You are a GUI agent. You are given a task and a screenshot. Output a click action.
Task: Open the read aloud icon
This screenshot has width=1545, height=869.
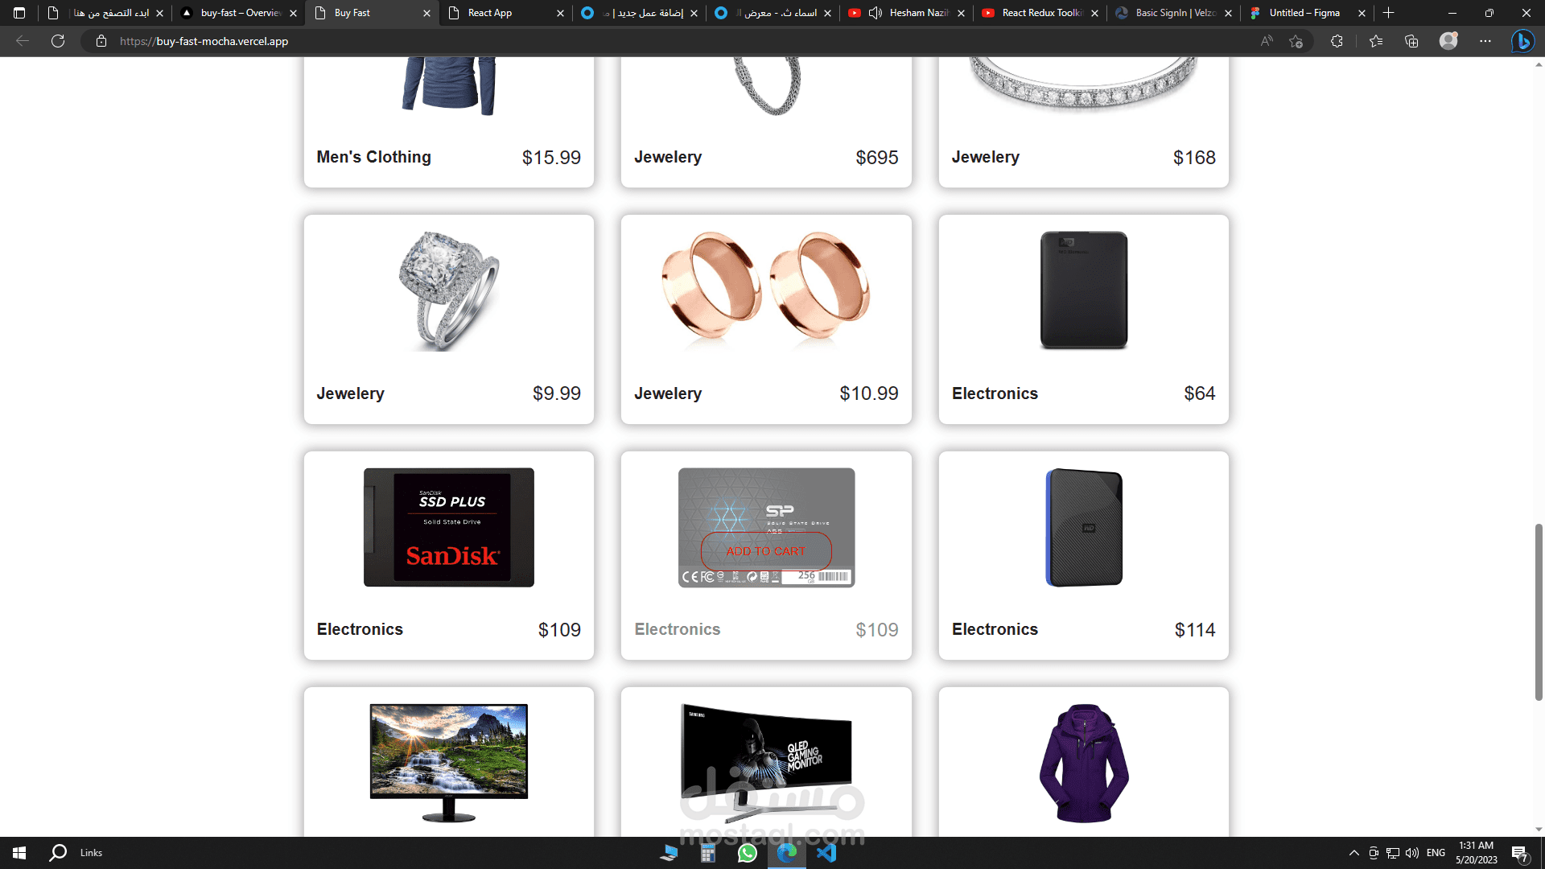coord(1267,41)
